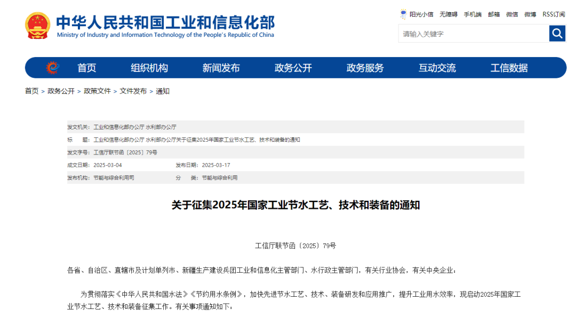The width and height of the screenshot is (576, 317).
Task: Type in the 请输入关键字 search field
Action: [473, 34]
